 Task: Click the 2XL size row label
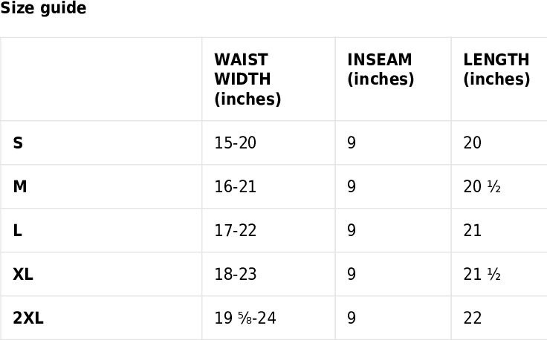click(28, 318)
